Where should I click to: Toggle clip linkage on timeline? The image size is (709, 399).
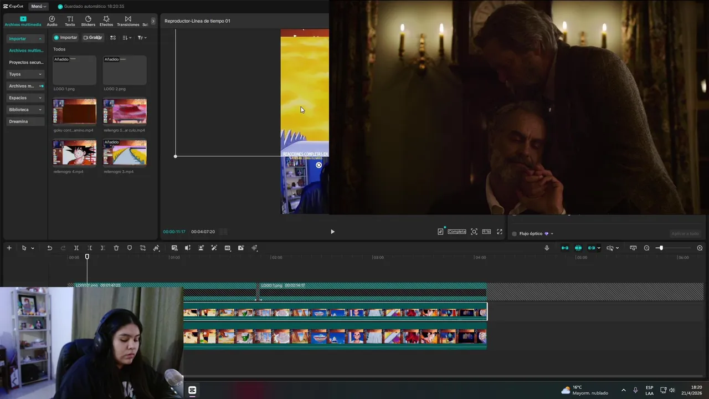tap(592, 248)
